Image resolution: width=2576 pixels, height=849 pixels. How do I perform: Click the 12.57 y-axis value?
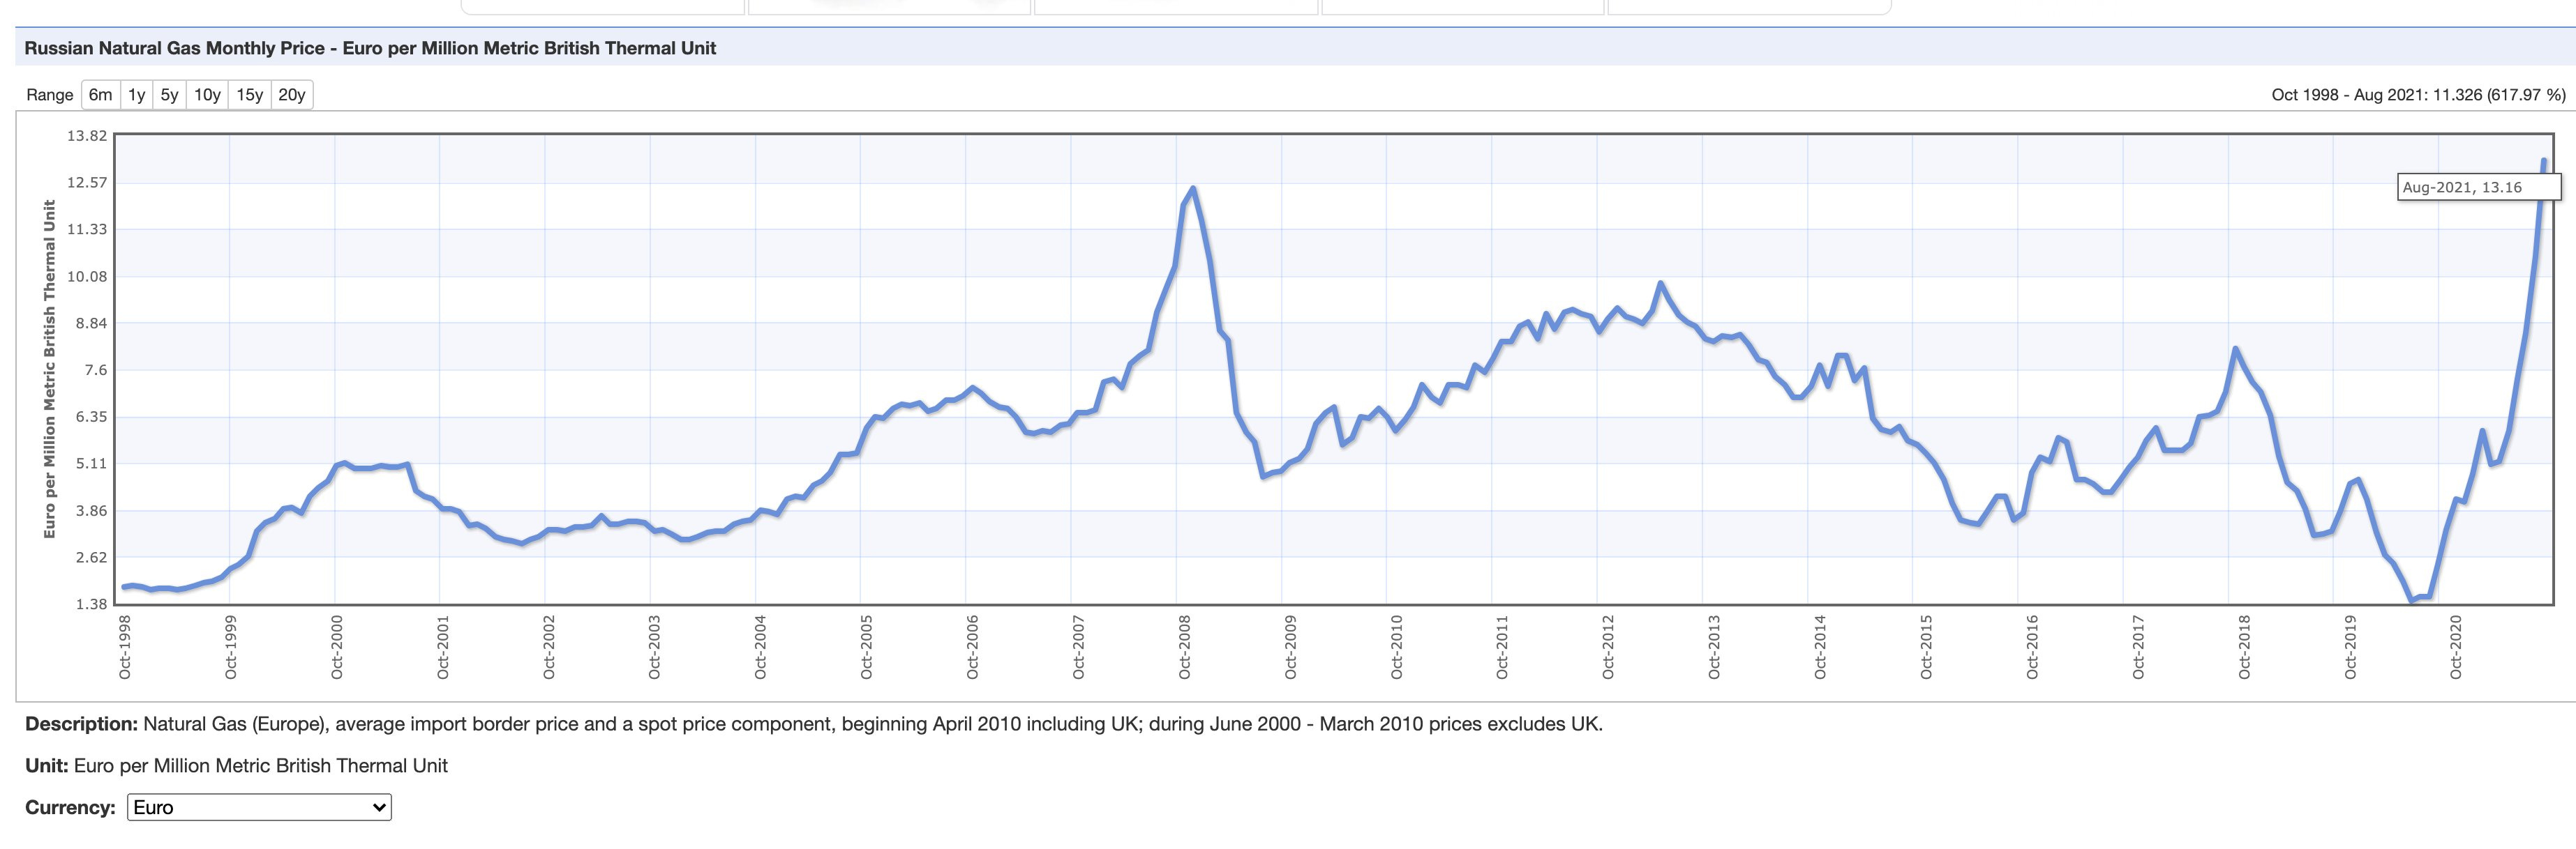point(87,183)
